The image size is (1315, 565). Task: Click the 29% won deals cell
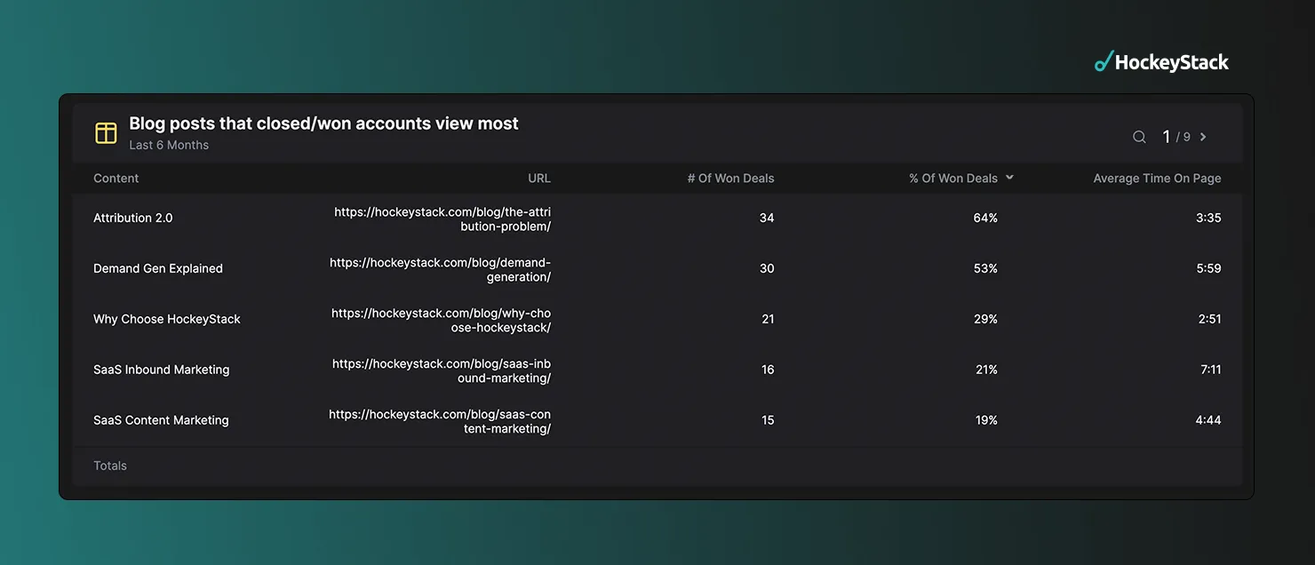pos(985,319)
